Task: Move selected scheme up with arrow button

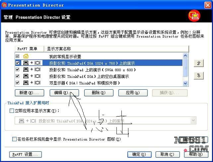Action: tap(199, 63)
